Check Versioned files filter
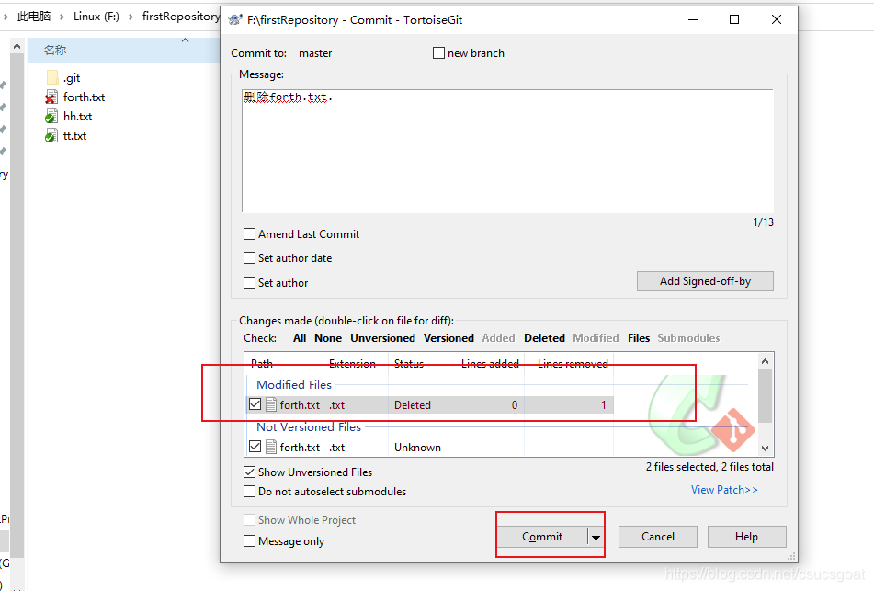Image resolution: width=874 pixels, height=591 pixels. [x=448, y=338]
